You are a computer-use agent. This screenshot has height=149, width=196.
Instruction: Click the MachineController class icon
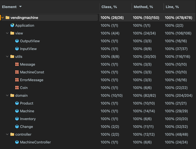[17, 142]
